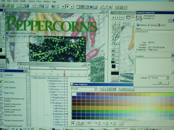Pick the Registration Point crosshair tool
Image resolution: width=174 pixels, height=130 pixels.
(x=113, y=27)
